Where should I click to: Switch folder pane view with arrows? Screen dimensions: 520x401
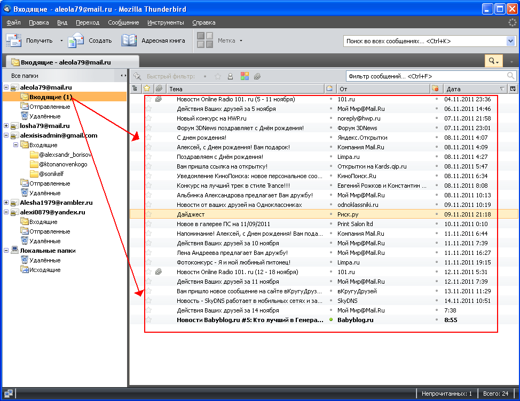tap(123, 76)
